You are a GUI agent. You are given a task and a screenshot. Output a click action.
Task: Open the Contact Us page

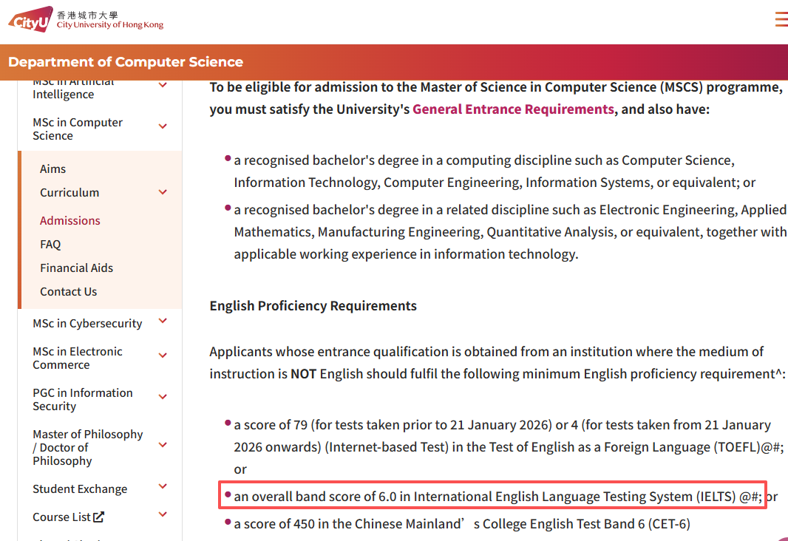click(x=68, y=291)
